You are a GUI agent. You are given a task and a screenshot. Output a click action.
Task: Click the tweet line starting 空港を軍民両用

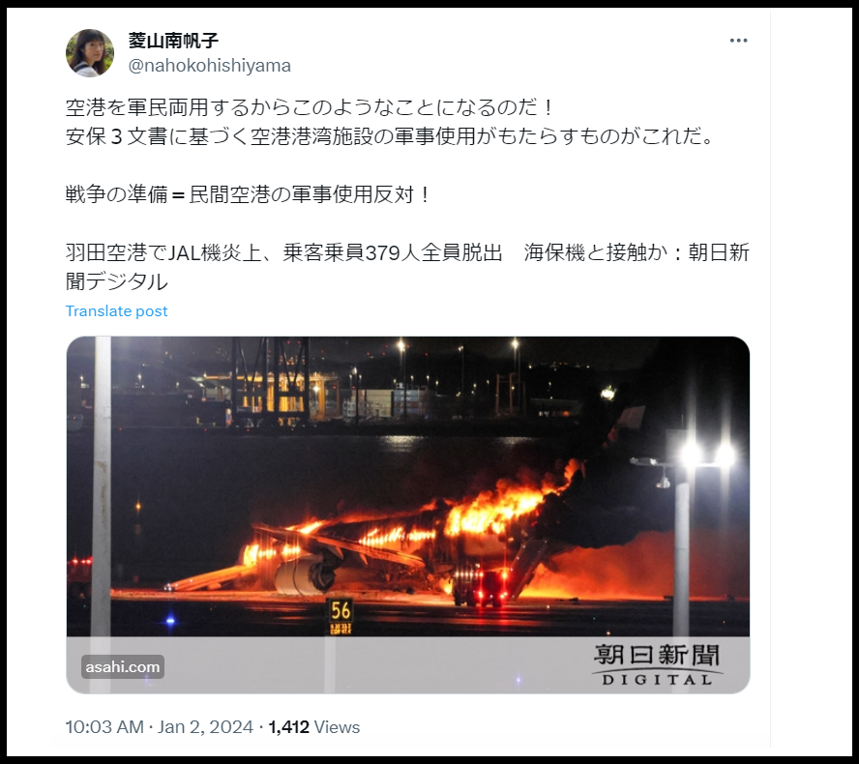(310, 107)
